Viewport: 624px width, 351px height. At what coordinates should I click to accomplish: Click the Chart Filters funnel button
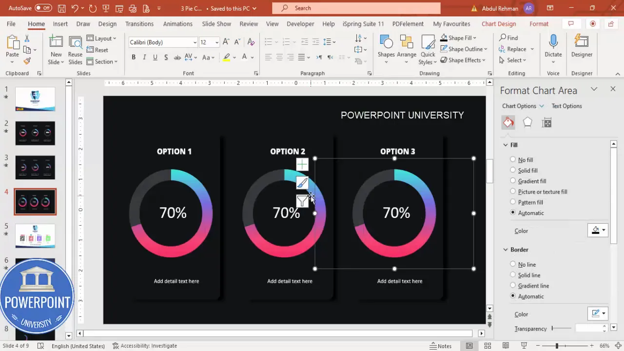302,201
